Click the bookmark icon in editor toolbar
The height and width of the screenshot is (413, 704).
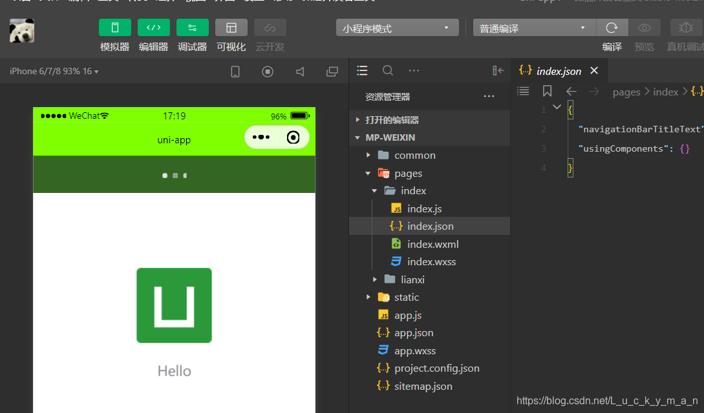547,92
